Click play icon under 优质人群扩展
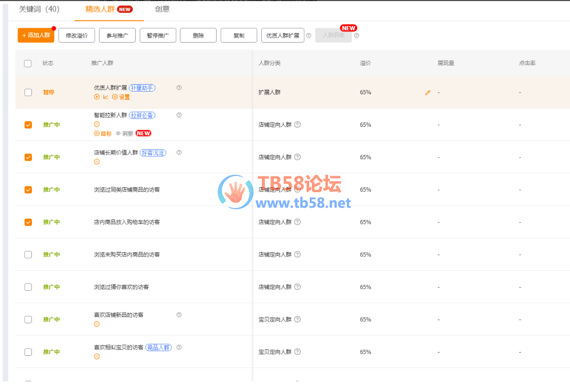The height and width of the screenshot is (384, 570). tap(97, 97)
